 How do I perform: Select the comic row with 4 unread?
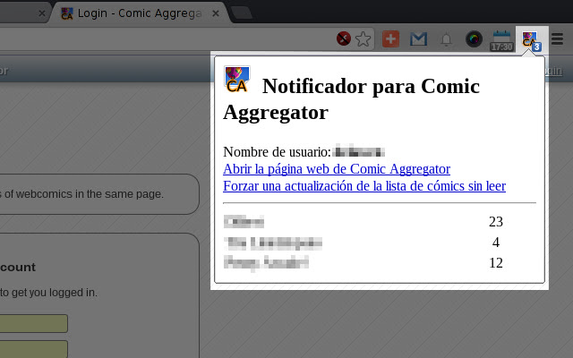point(380,243)
